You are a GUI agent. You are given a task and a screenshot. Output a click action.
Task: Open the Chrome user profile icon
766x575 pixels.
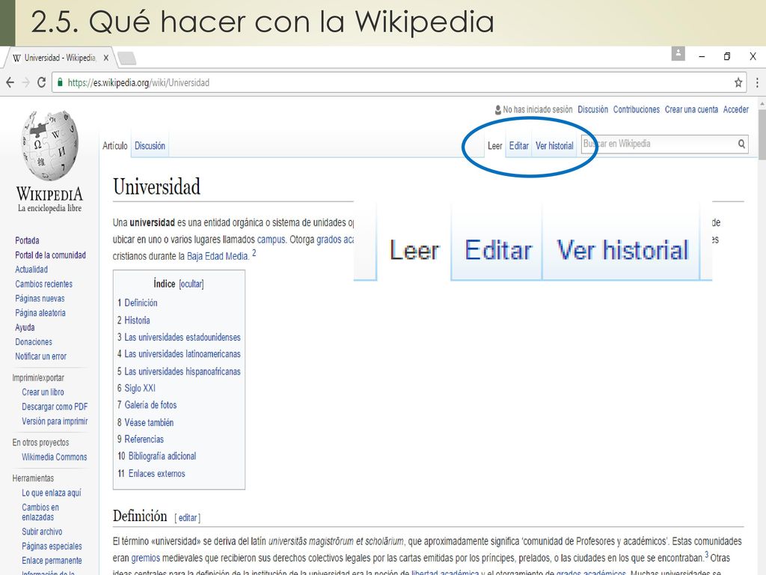coord(678,53)
